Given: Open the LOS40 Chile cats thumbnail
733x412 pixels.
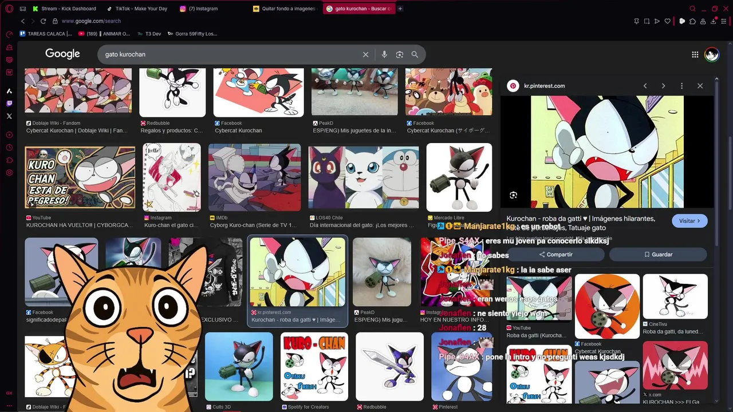Looking at the screenshot, I should point(363,177).
